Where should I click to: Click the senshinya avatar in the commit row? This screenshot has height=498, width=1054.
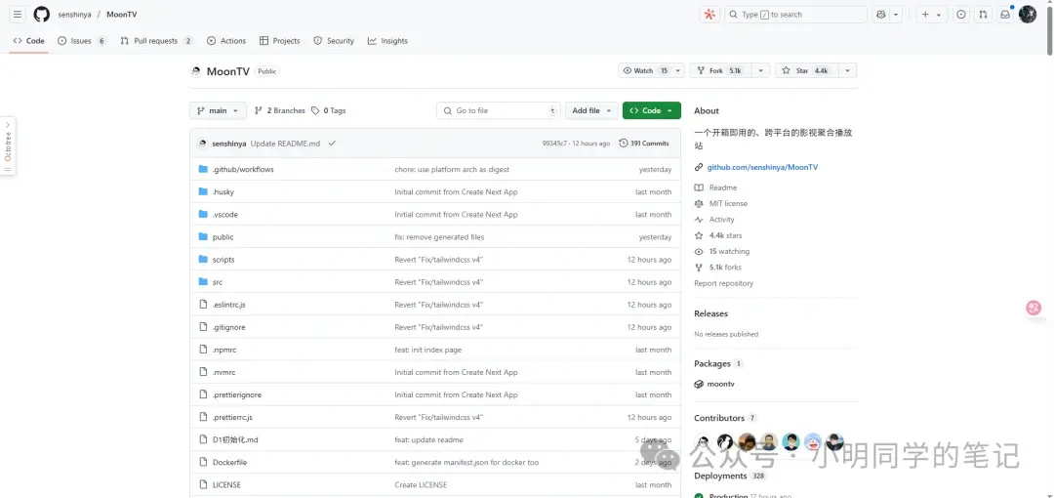tap(202, 144)
